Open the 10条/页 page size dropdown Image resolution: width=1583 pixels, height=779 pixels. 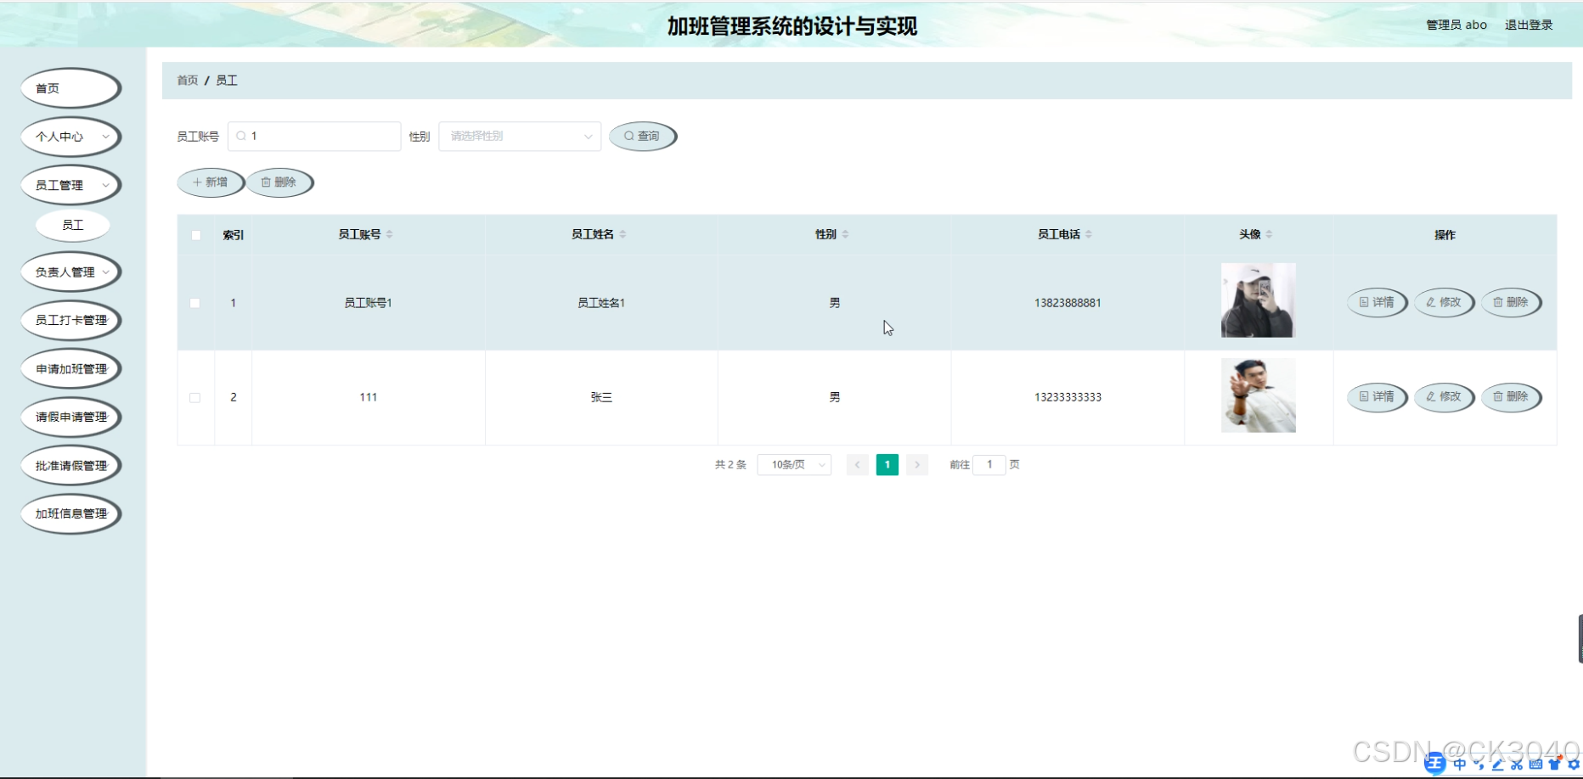tap(793, 464)
